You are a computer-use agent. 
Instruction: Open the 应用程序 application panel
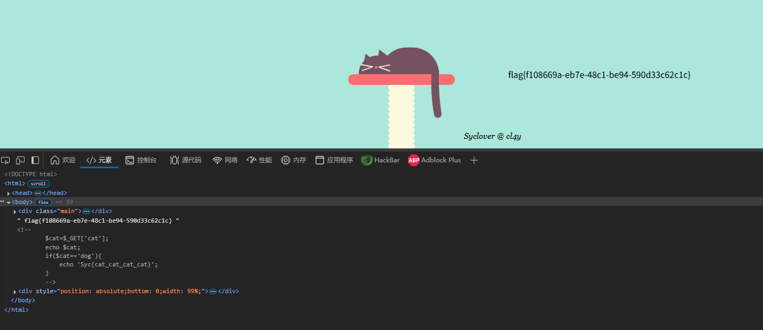tap(334, 160)
